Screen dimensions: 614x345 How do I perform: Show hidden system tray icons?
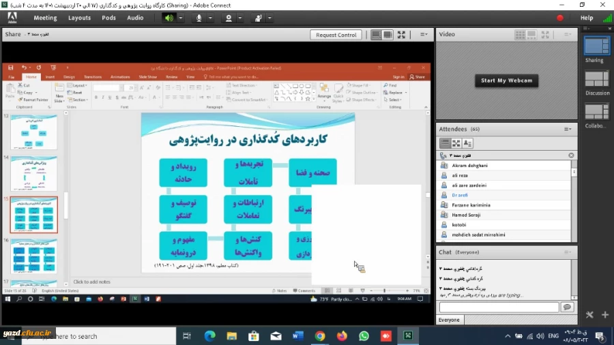(508, 336)
